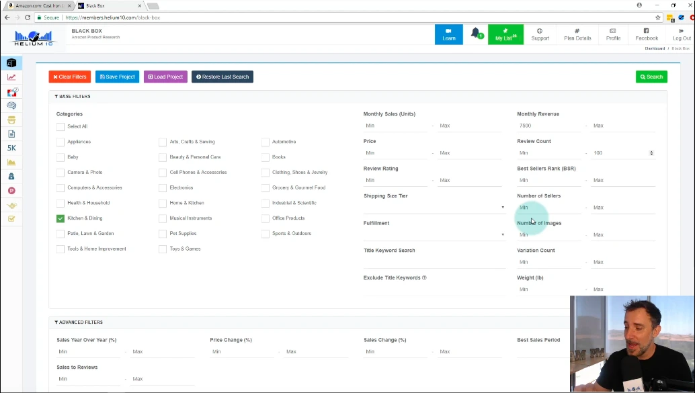The height and width of the screenshot is (393, 695).
Task: Enable the Home & Kitchen checkbox
Action: 163,203
